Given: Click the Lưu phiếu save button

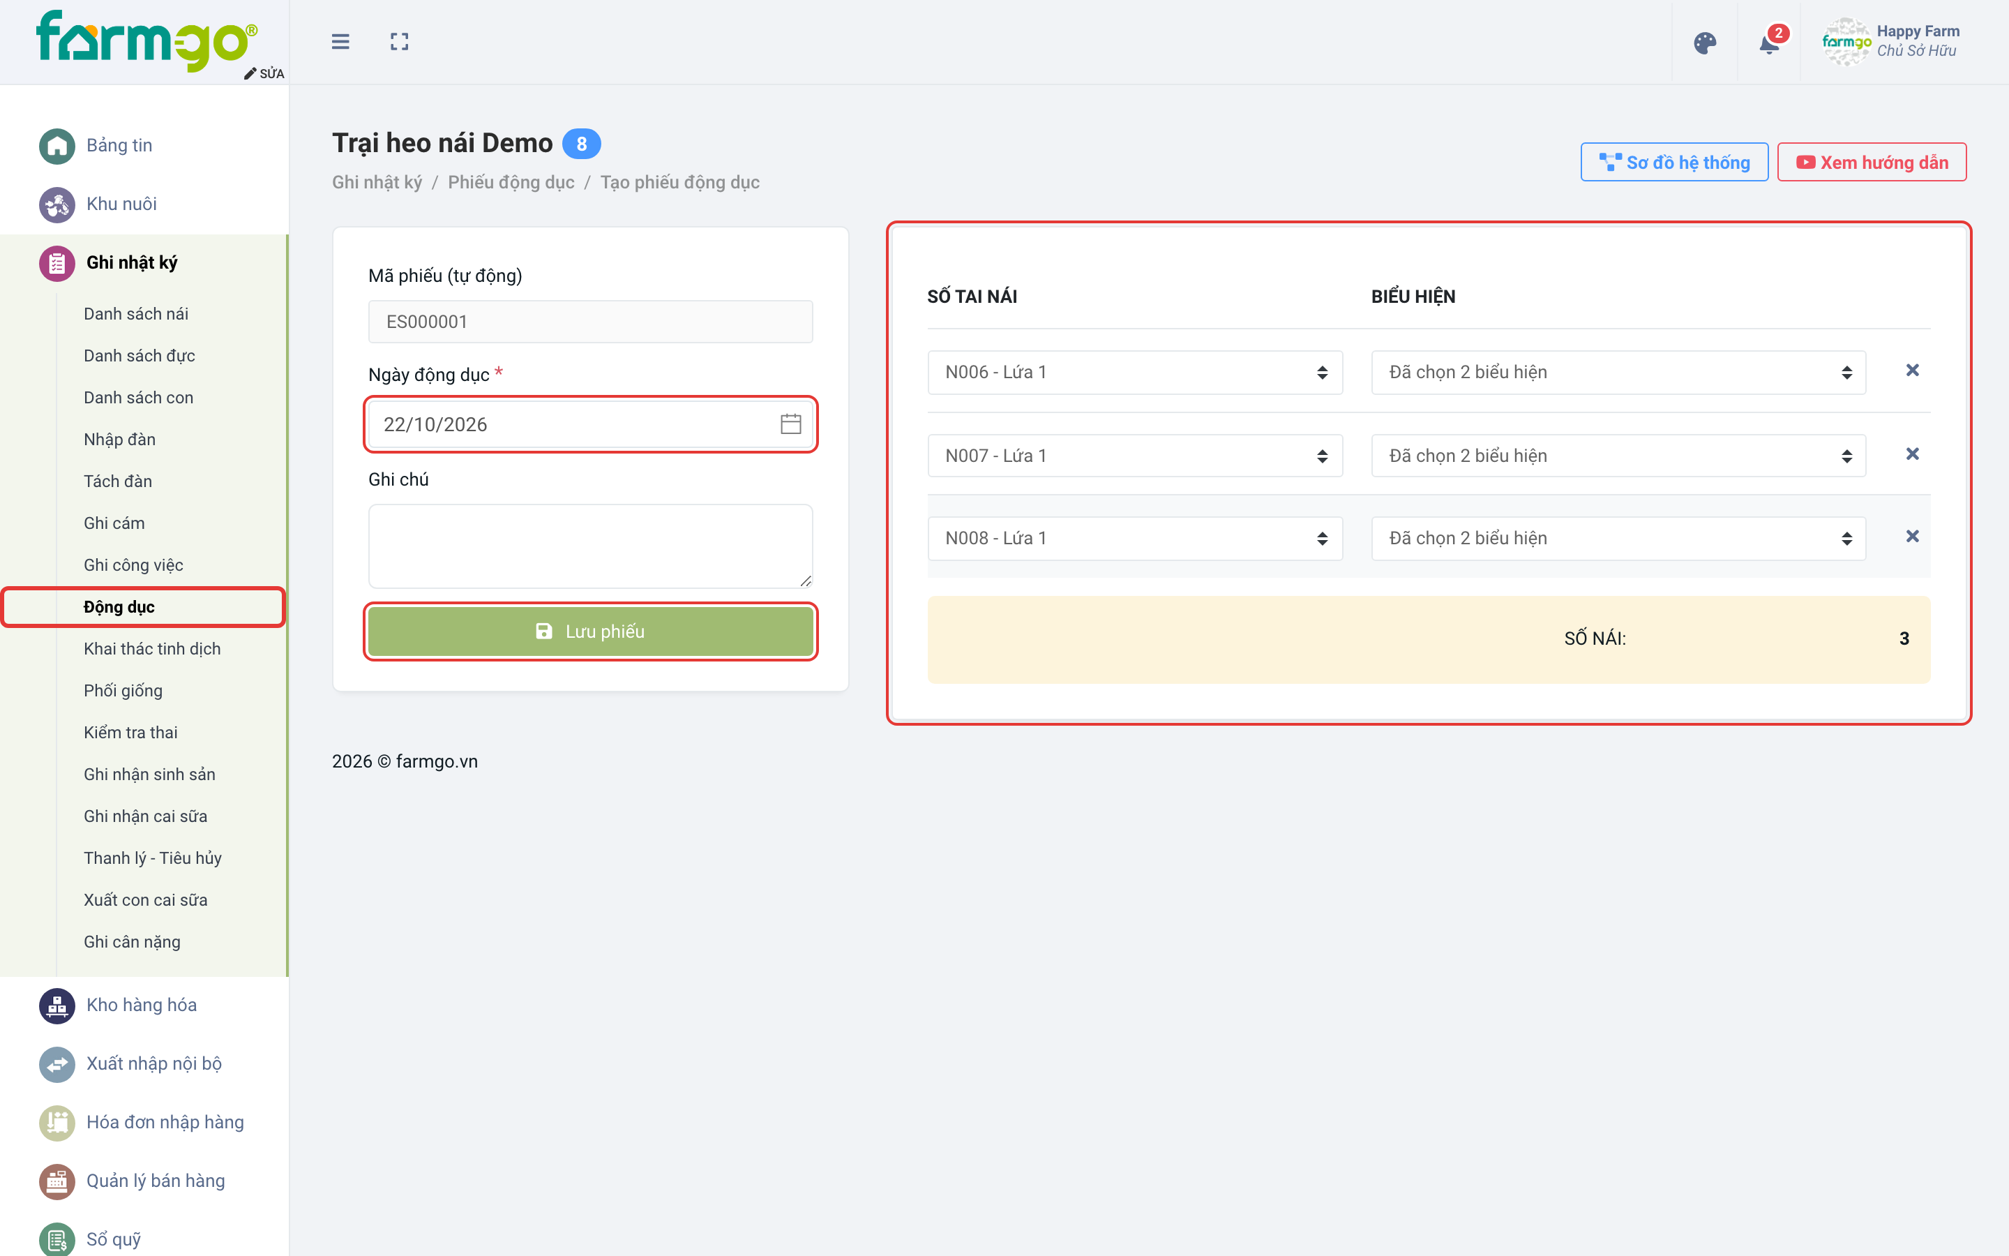Looking at the screenshot, I should [x=590, y=631].
